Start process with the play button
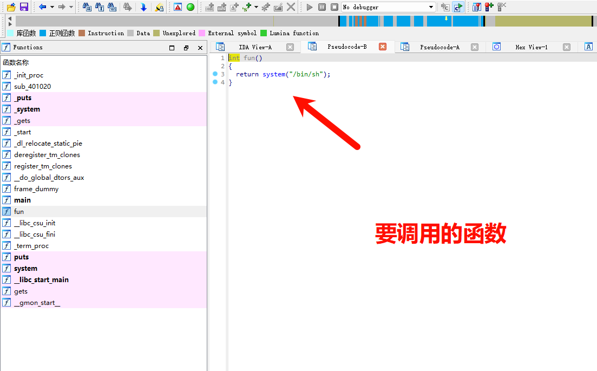Screen dimensions: 597x371 coord(310,7)
